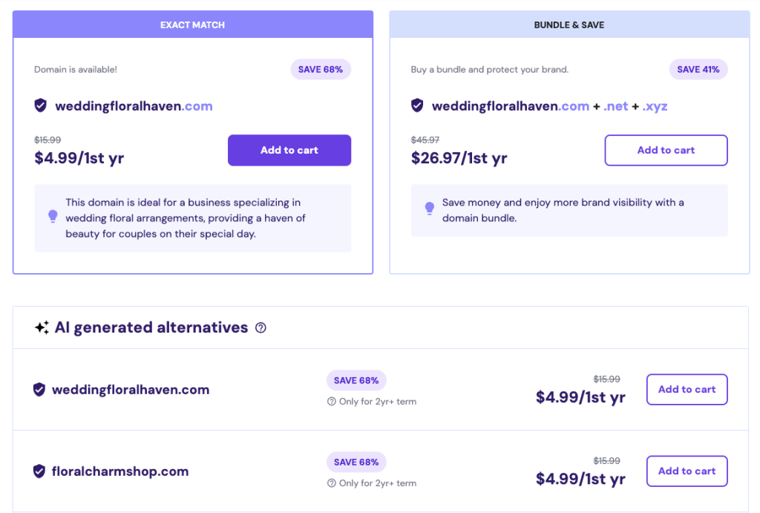The height and width of the screenshot is (513, 760).
Task: Open the help icon beside AI generated alternatives heading
Action: (x=261, y=327)
